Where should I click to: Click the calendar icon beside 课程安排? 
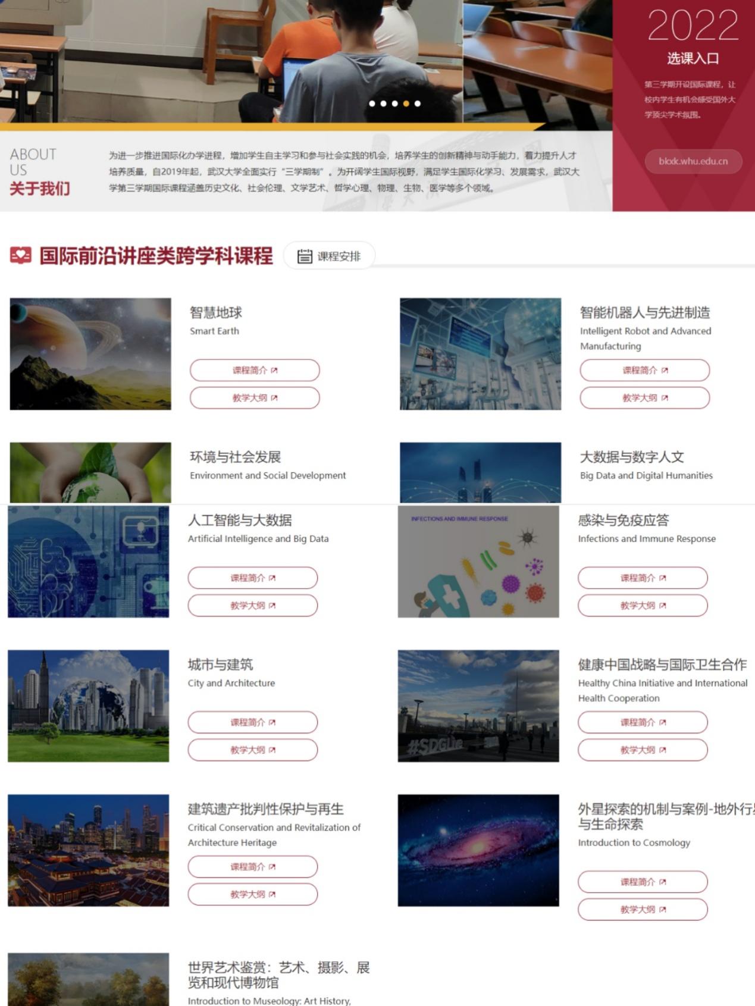[305, 256]
